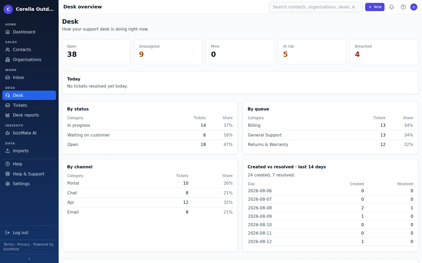Open bizzMate AI from sidebar
The image size is (422, 263).
pos(29,133)
